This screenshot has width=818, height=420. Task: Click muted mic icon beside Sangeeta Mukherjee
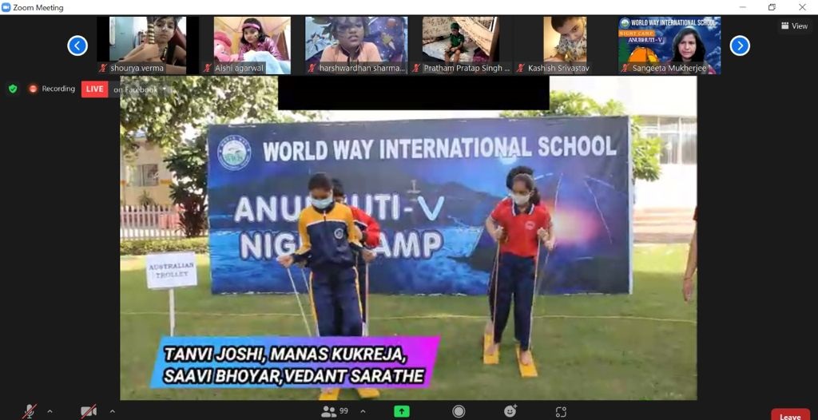pos(625,68)
